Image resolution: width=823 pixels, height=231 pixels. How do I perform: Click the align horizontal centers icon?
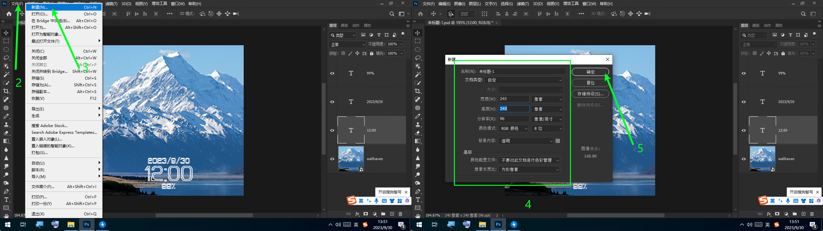pos(507,14)
